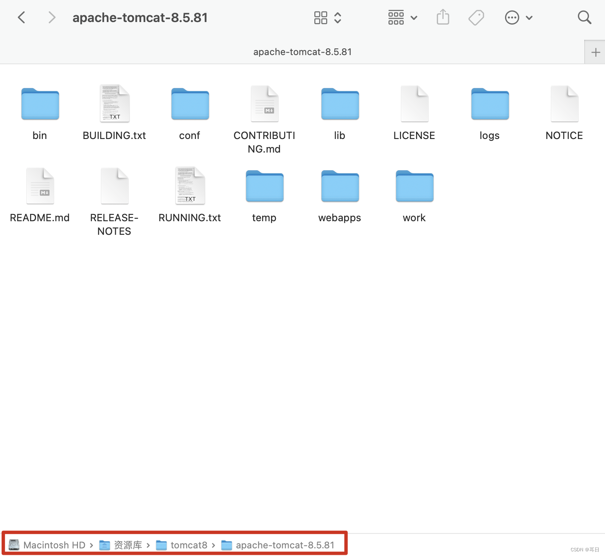Image resolution: width=605 pixels, height=556 pixels.
Task: Click tomcat8 in the path bar
Action: coord(182,545)
